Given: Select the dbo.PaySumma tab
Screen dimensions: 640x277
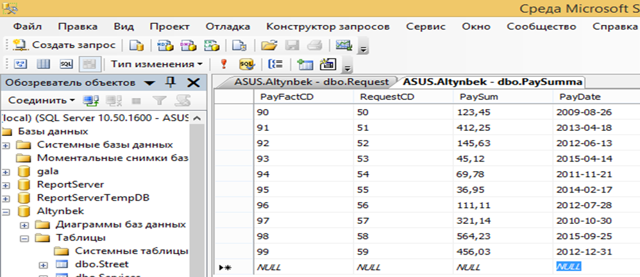Looking at the screenshot, I should [x=493, y=81].
